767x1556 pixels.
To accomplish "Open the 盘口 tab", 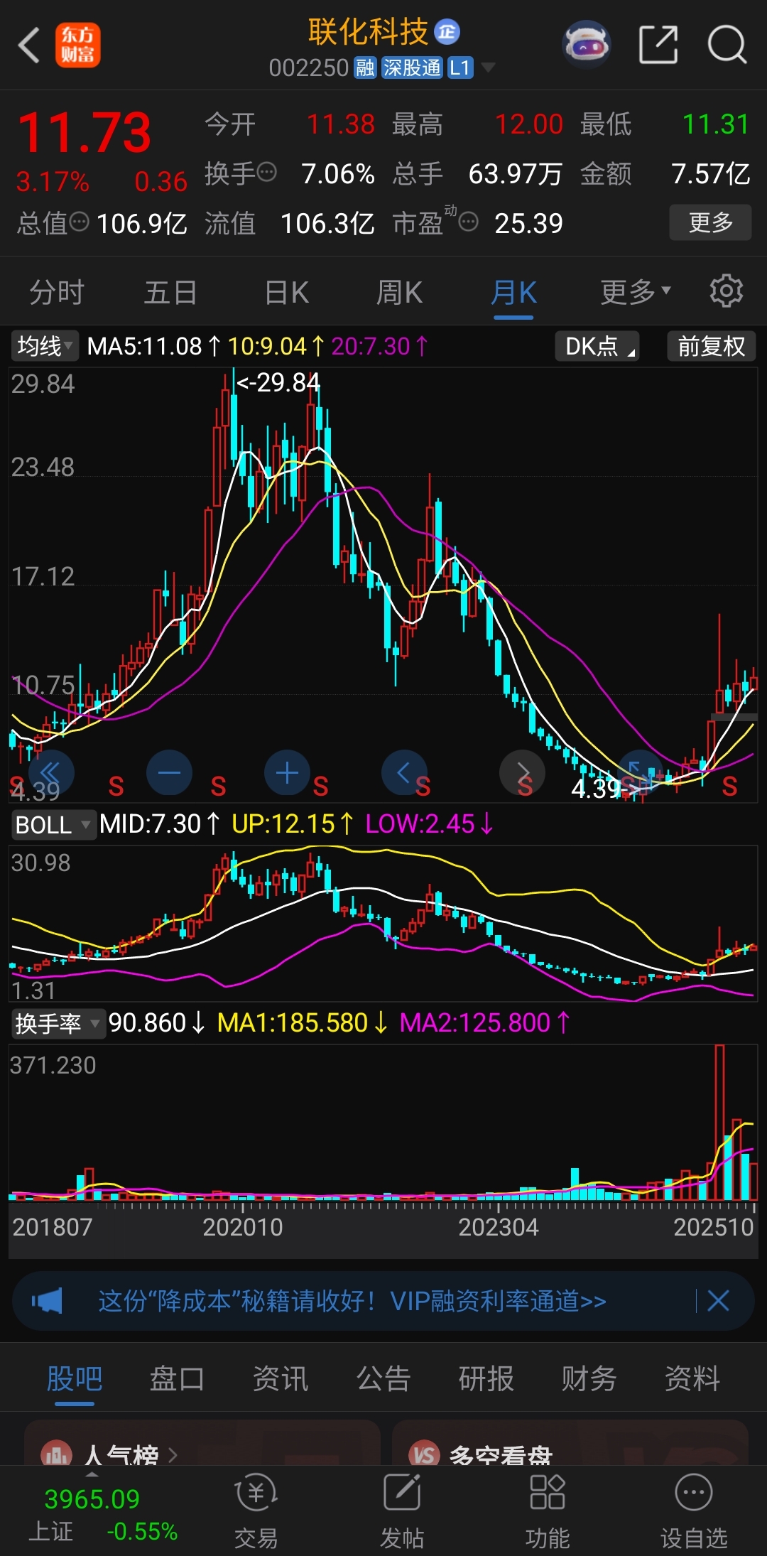I will pyautogui.click(x=177, y=1379).
